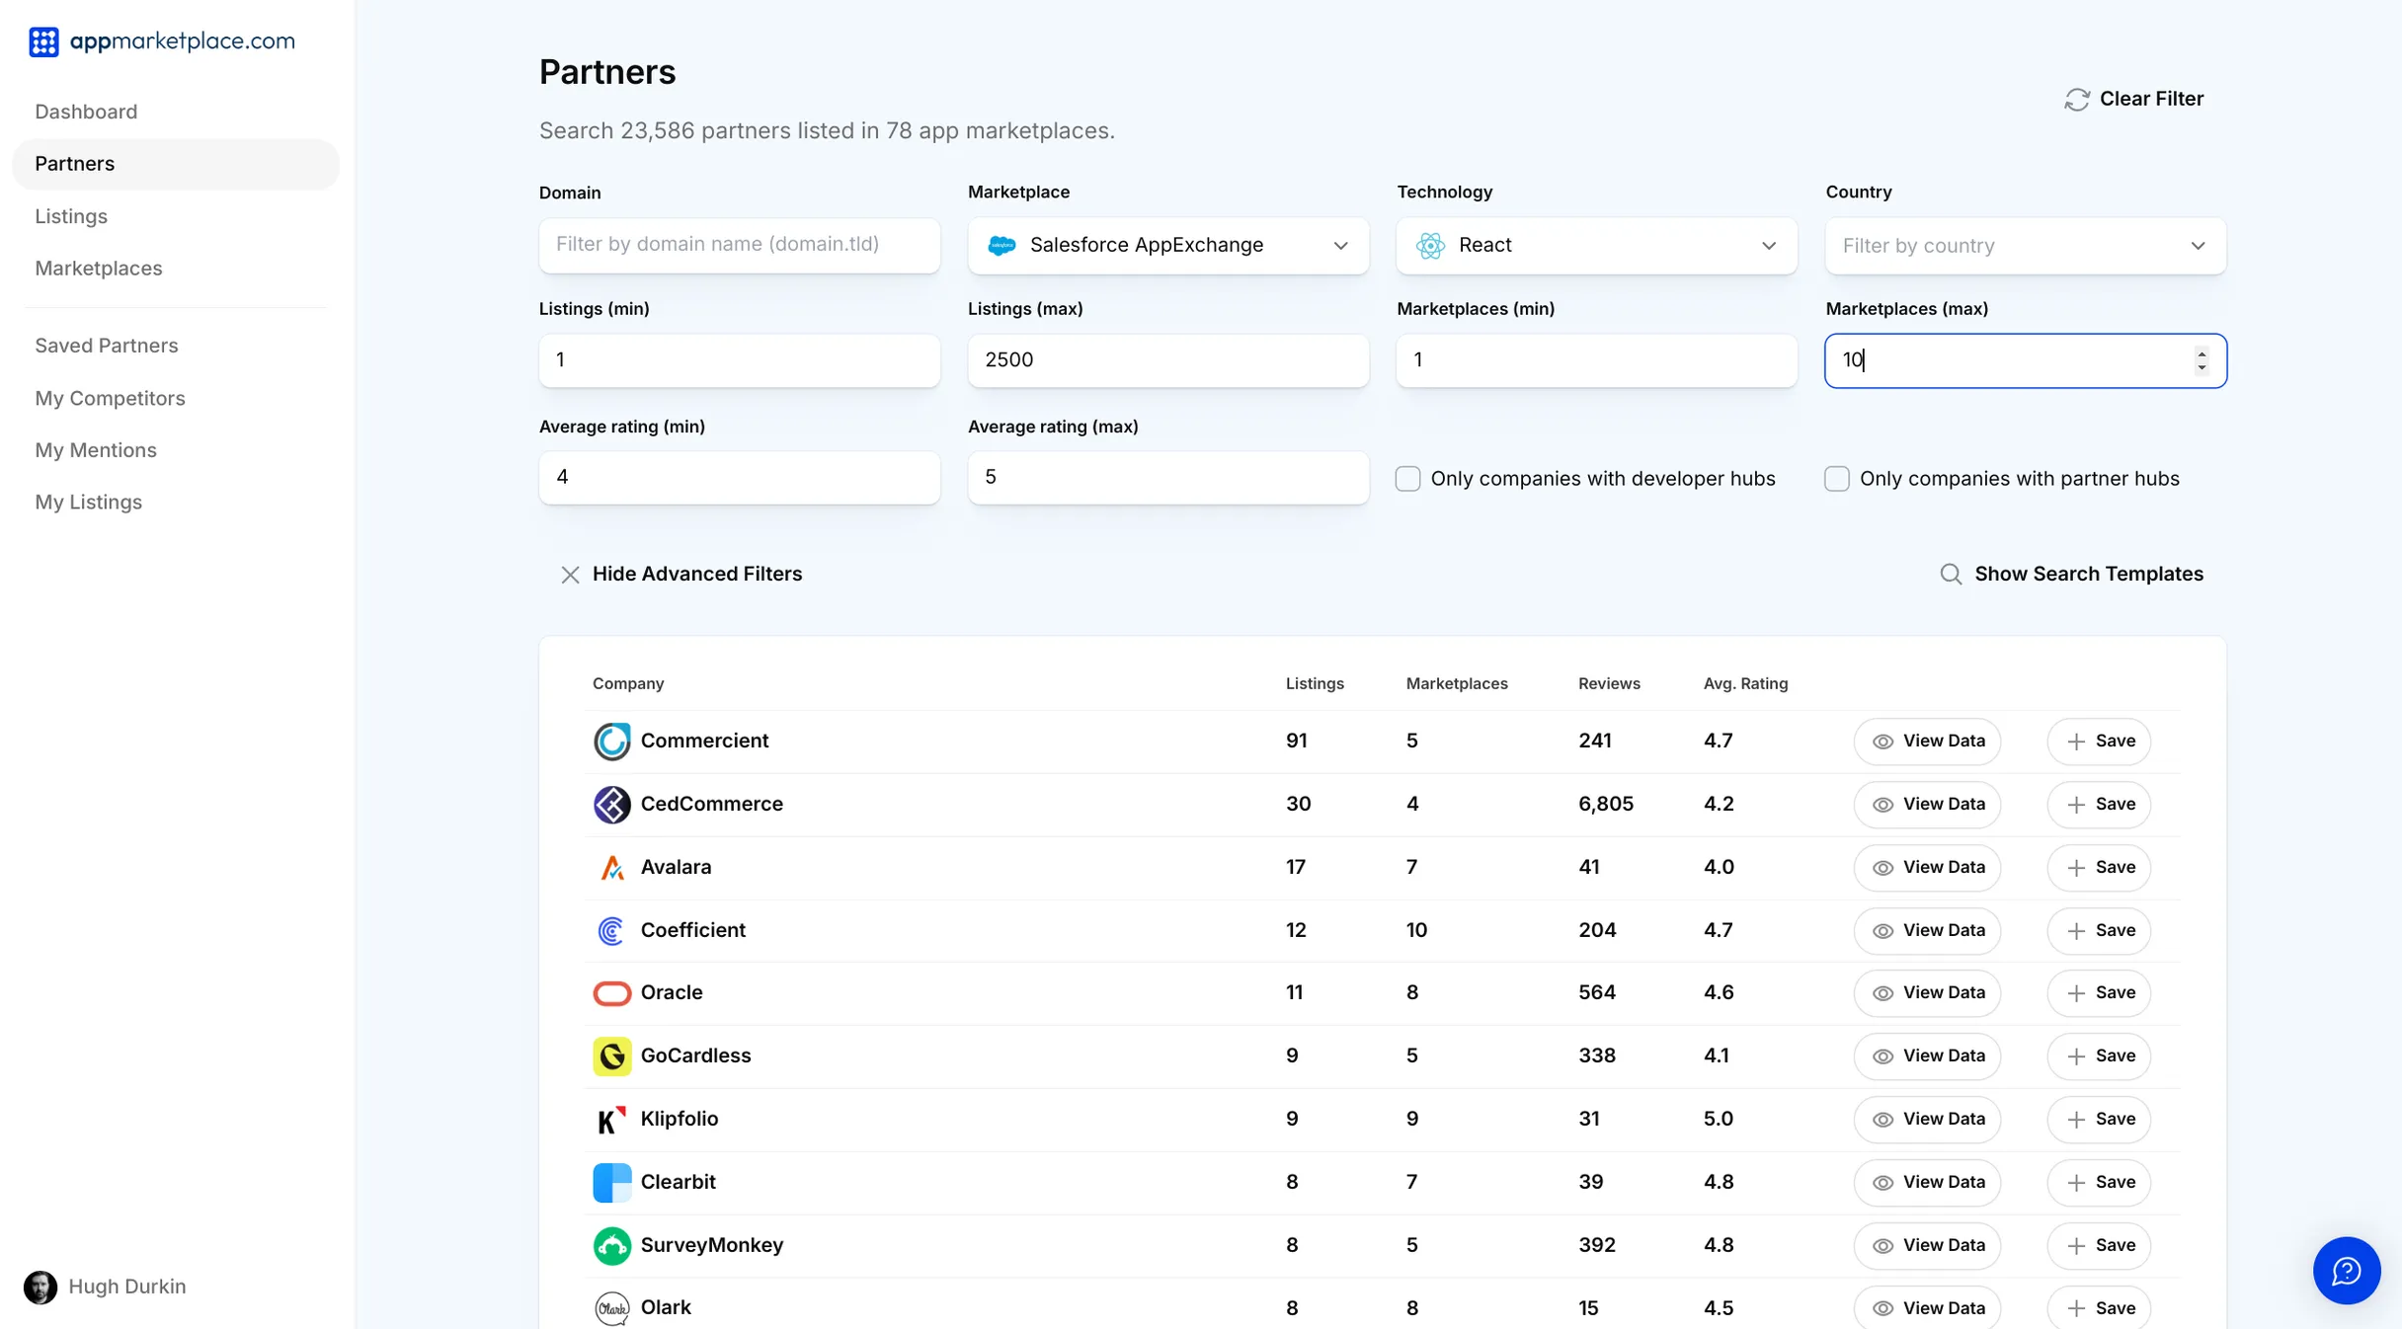View Data for GoCardless

tap(1927, 1056)
